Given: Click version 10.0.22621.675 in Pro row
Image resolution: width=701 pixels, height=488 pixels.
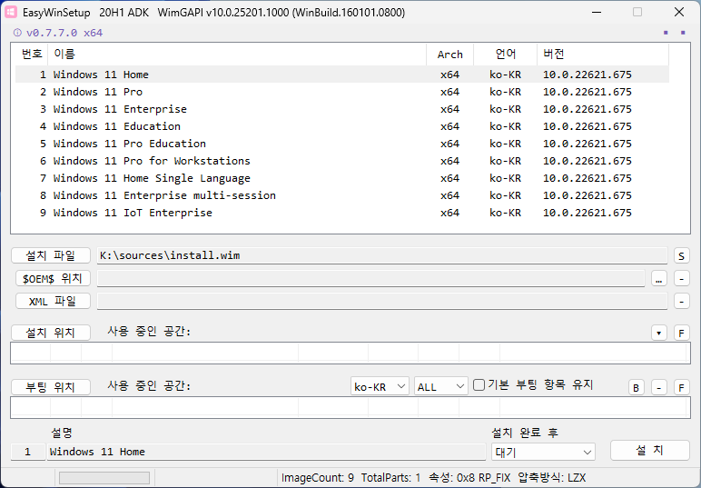Looking at the screenshot, I should 587,92.
